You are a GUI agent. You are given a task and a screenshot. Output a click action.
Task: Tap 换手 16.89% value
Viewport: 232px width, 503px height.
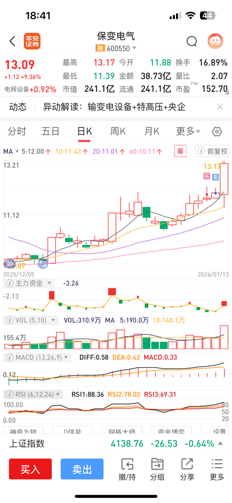click(213, 63)
